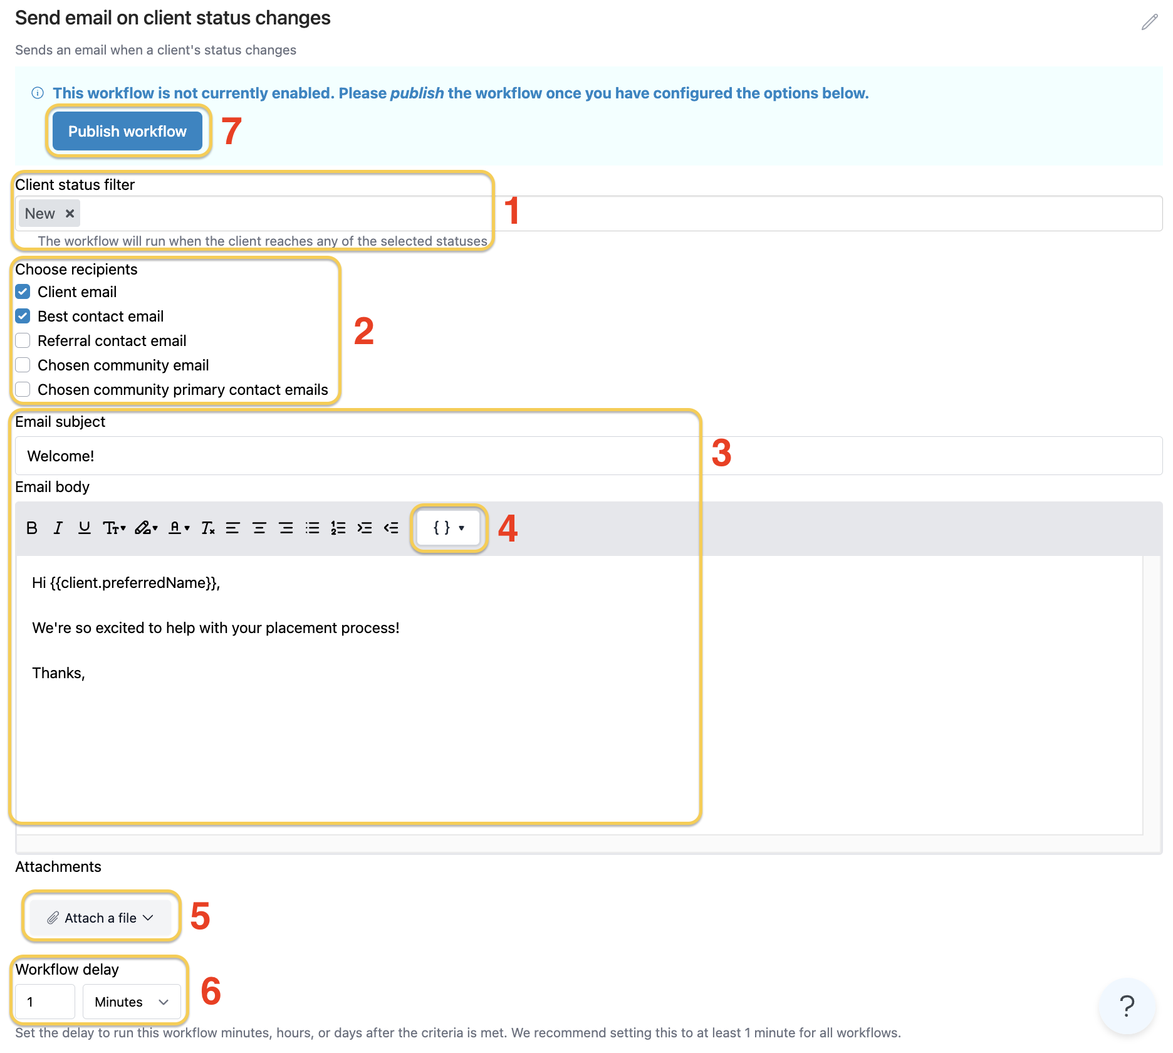Enable Referral contact email recipients
Image resolution: width=1173 pixels, height=1053 pixels.
23,340
